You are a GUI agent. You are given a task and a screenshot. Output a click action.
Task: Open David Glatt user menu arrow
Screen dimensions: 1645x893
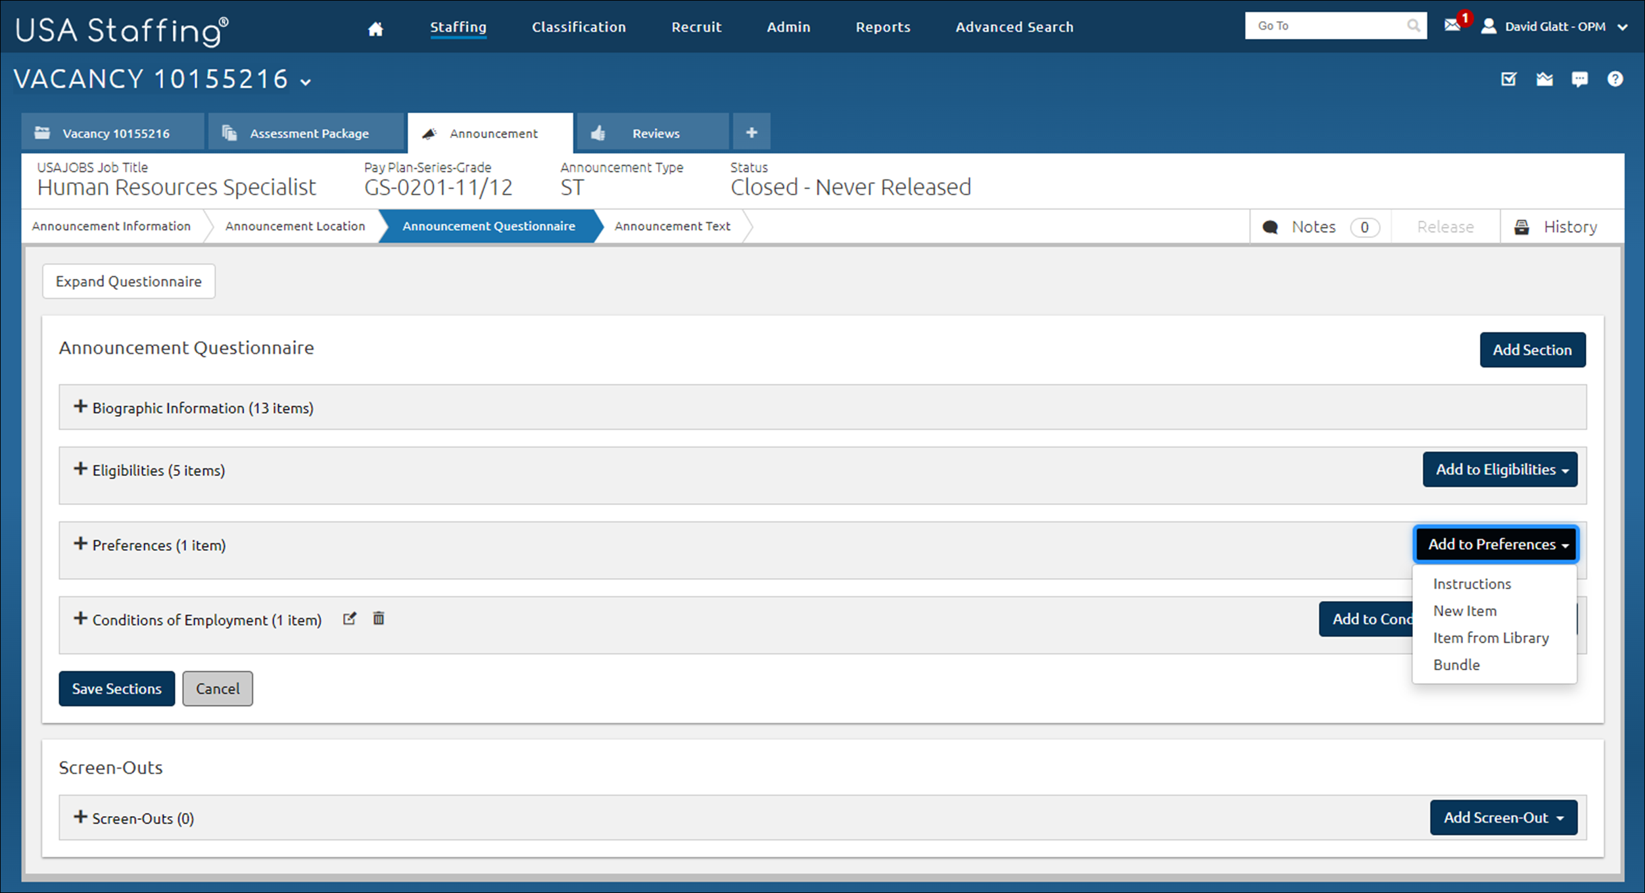(1623, 27)
